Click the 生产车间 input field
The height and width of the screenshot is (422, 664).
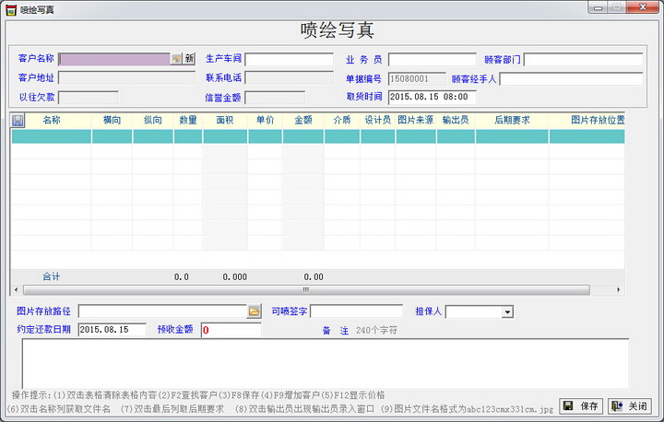click(290, 59)
